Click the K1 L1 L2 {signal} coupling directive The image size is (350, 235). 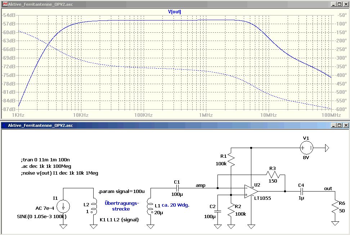pyautogui.click(x=120, y=220)
